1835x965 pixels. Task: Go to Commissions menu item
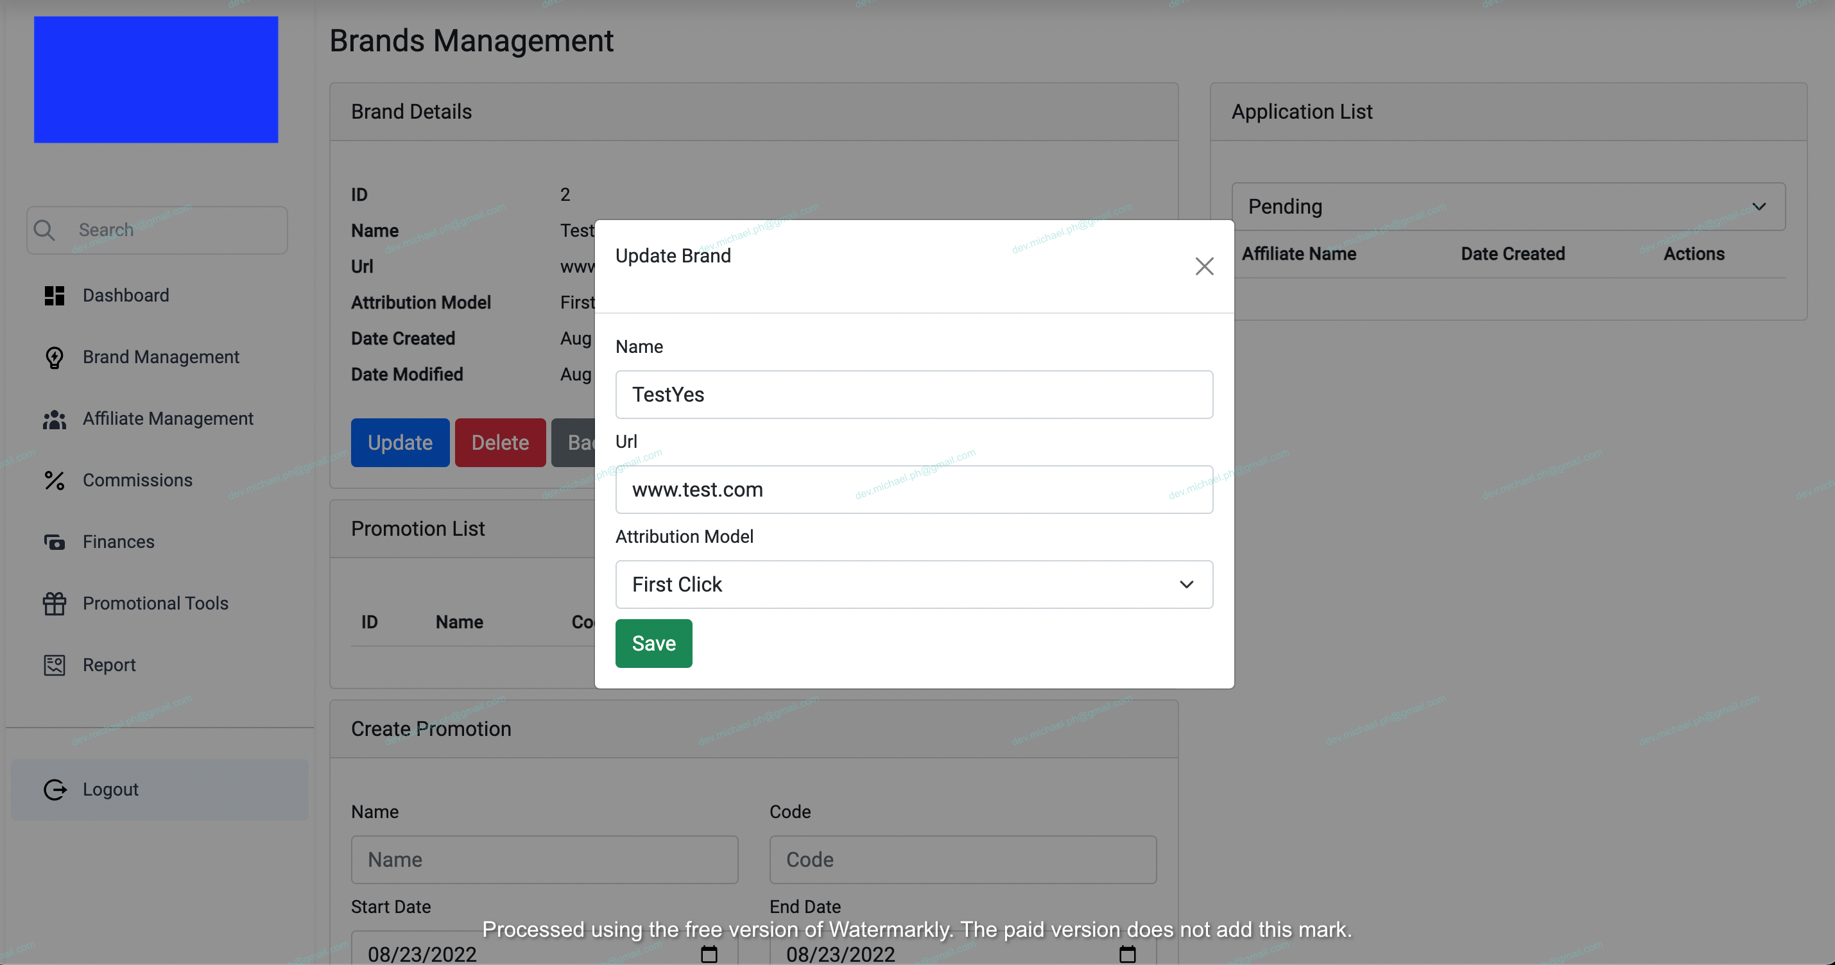[x=137, y=480]
